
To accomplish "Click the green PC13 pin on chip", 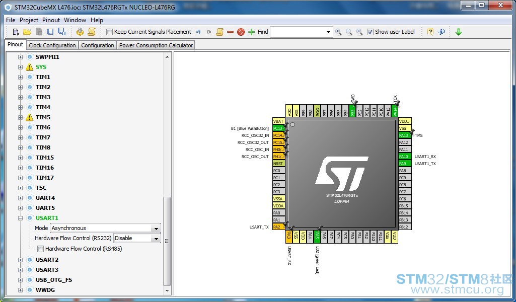I will (279, 128).
